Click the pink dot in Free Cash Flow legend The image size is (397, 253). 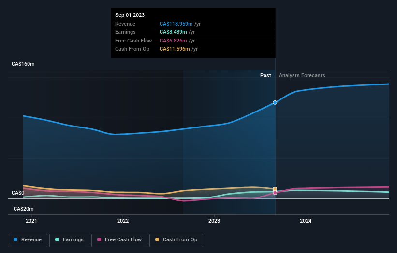click(x=99, y=239)
